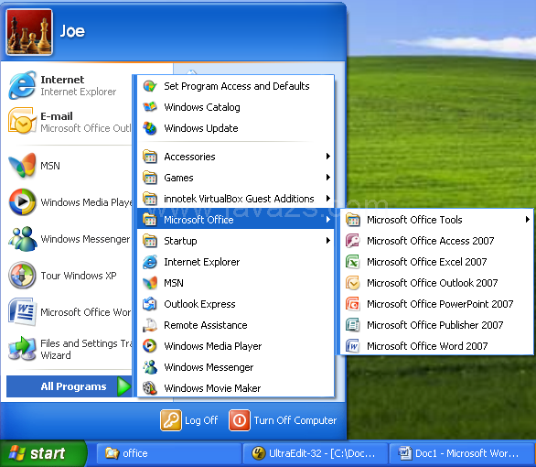Screen dimensions: 536x467
Task: Switch to UltraEdit-32 taskbar button
Action: (x=315, y=453)
